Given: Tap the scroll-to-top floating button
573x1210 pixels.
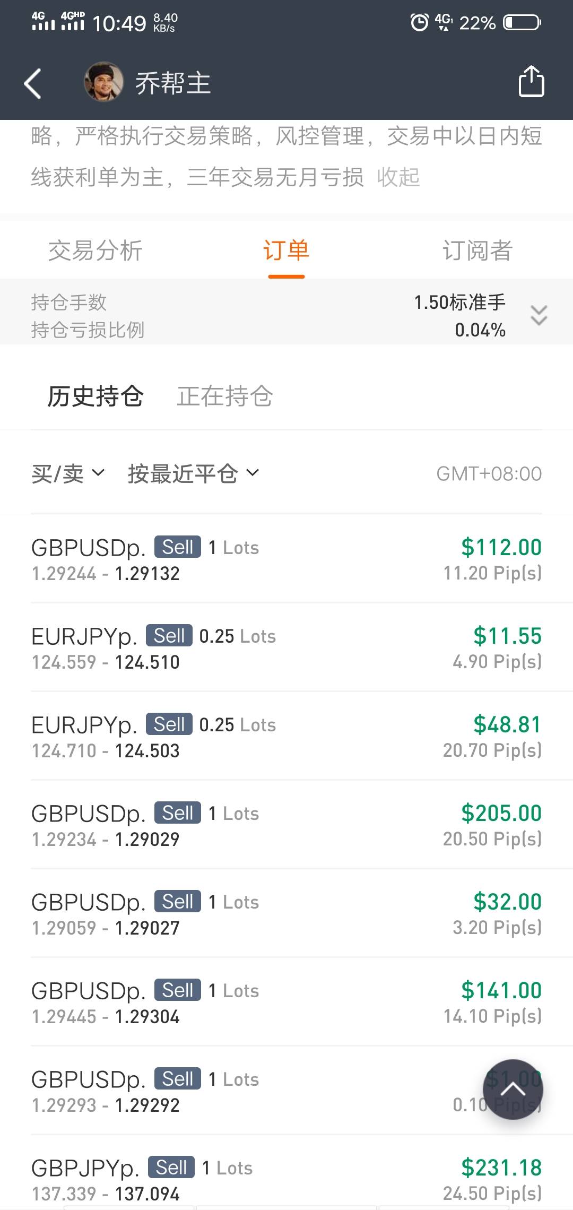Looking at the screenshot, I should click(x=513, y=1090).
